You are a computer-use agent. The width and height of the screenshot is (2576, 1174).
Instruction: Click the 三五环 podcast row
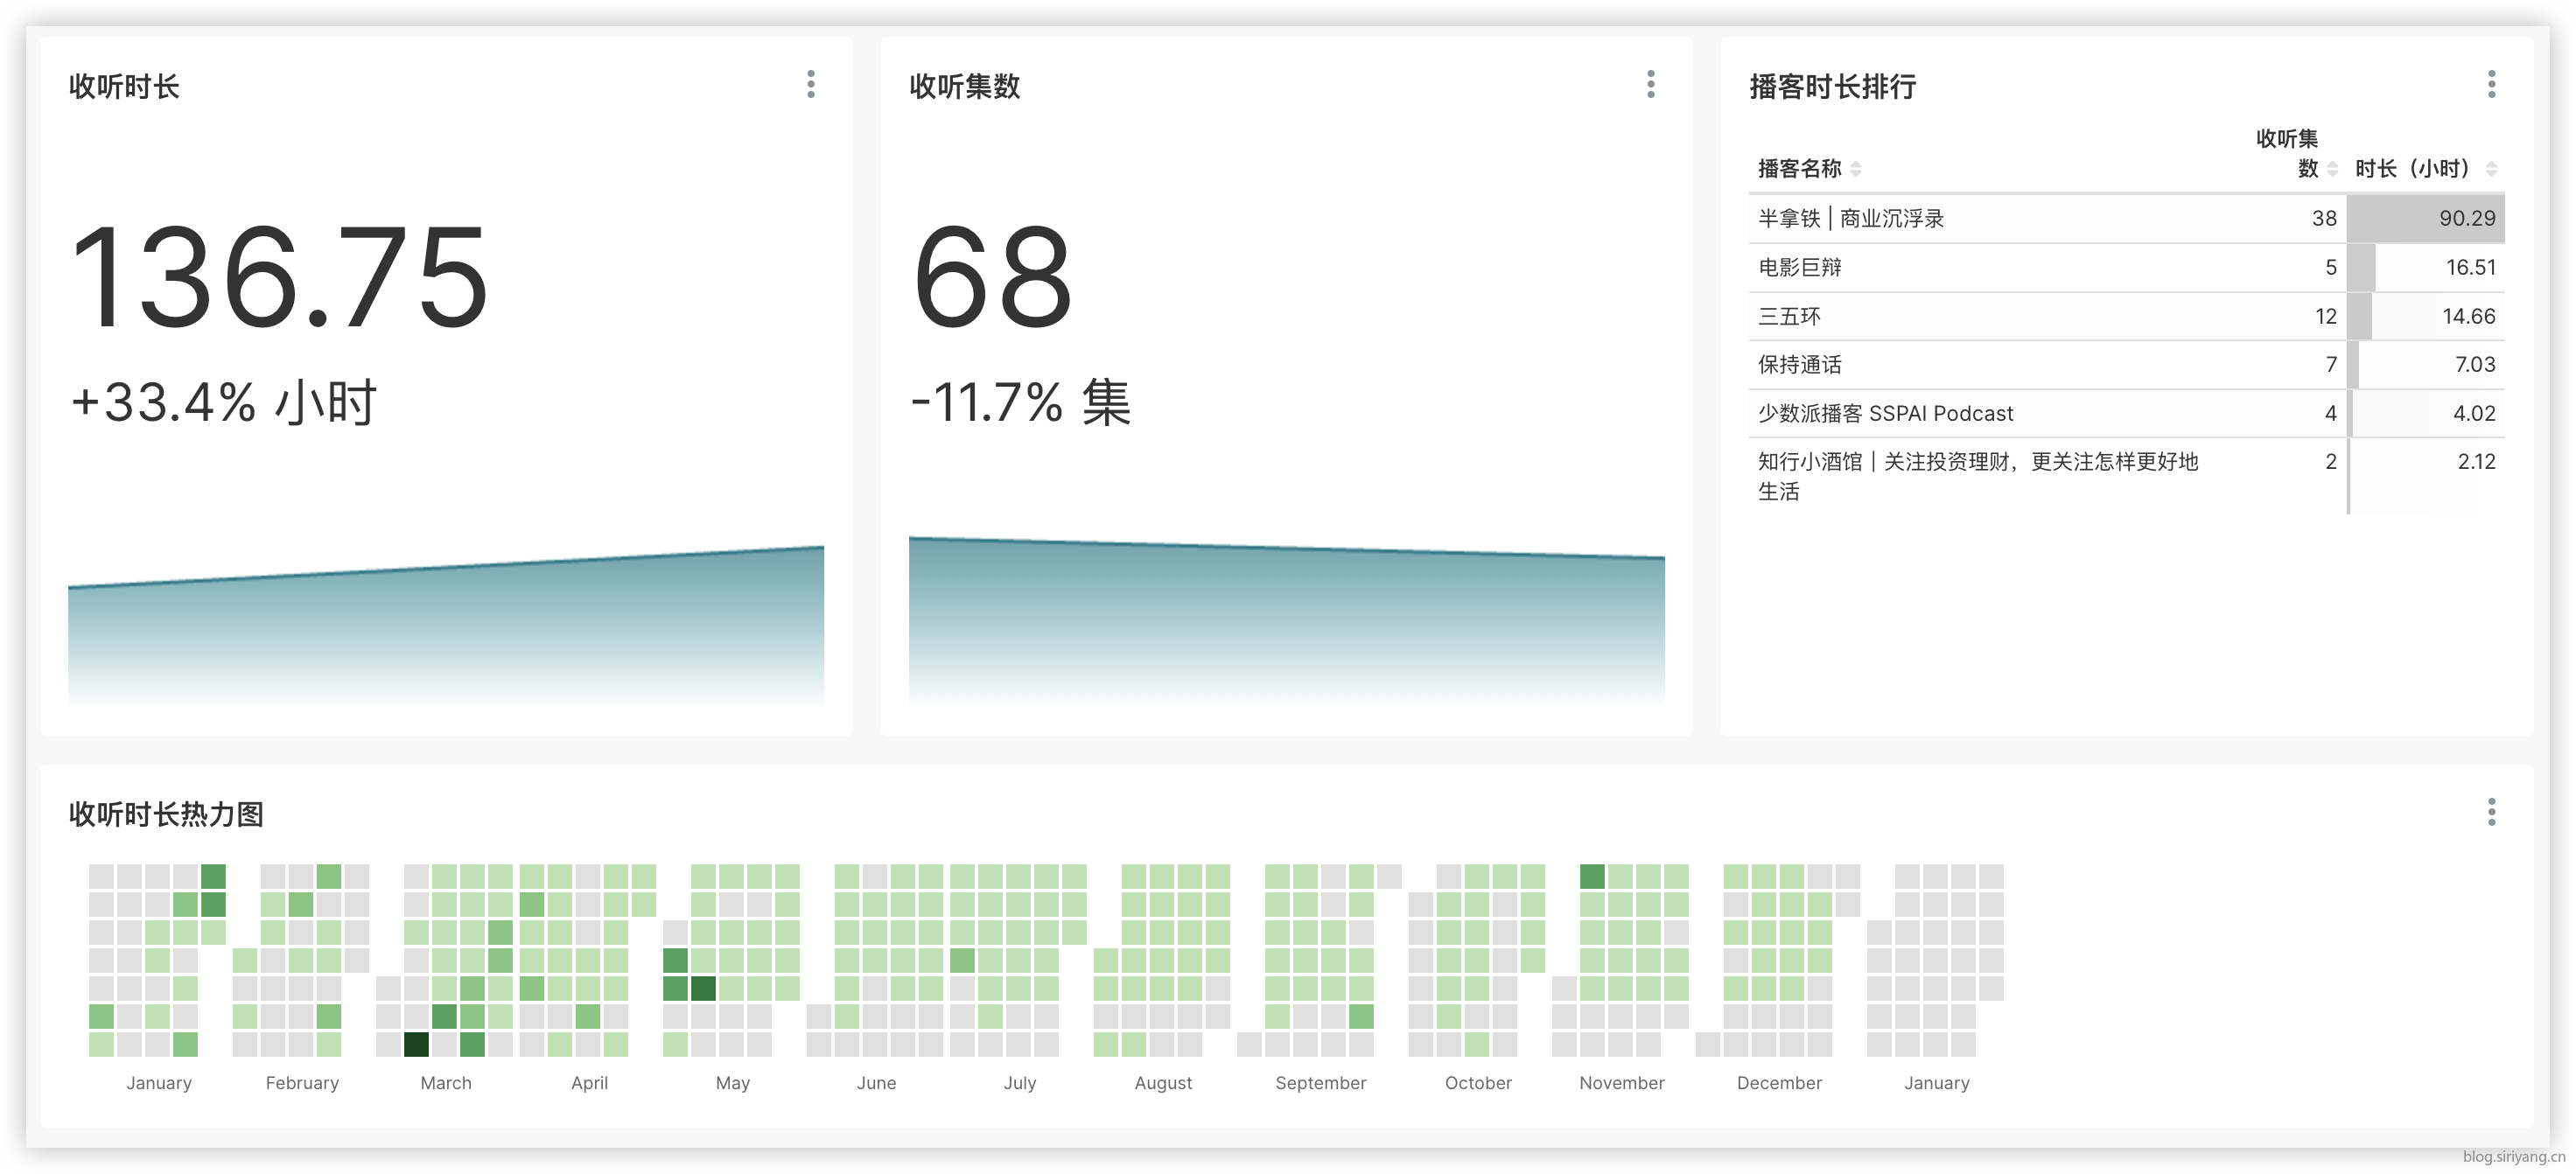[x=1790, y=317]
